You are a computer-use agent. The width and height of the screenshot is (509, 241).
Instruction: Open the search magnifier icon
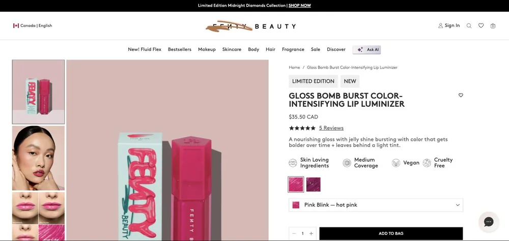(469, 25)
